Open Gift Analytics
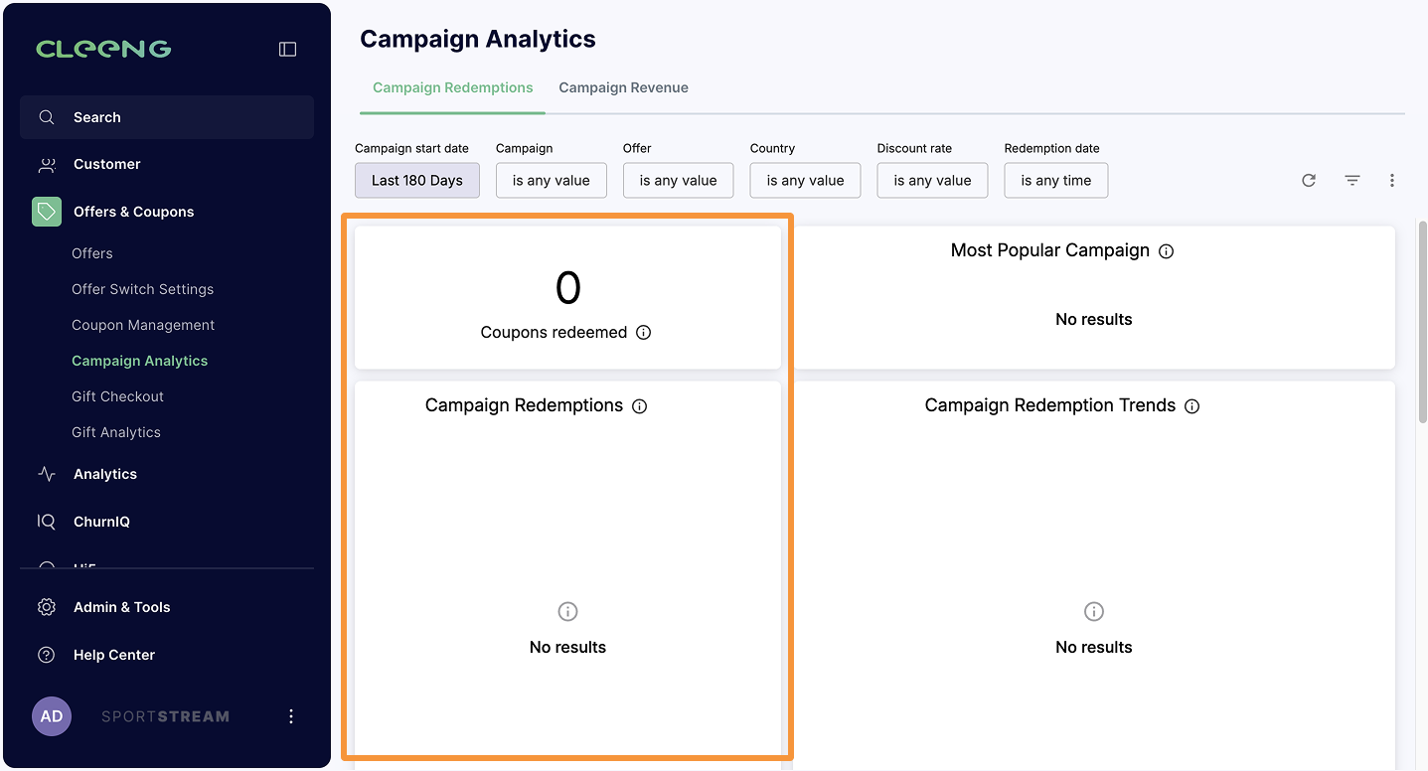Screen dimensions: 1428x771 116,432
